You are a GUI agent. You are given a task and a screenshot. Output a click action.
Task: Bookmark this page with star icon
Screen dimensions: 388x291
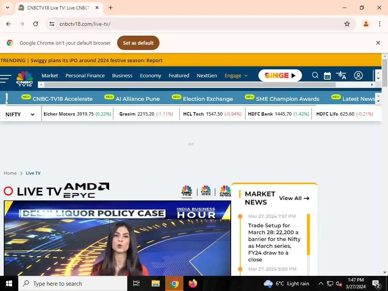tap(347, 24)
